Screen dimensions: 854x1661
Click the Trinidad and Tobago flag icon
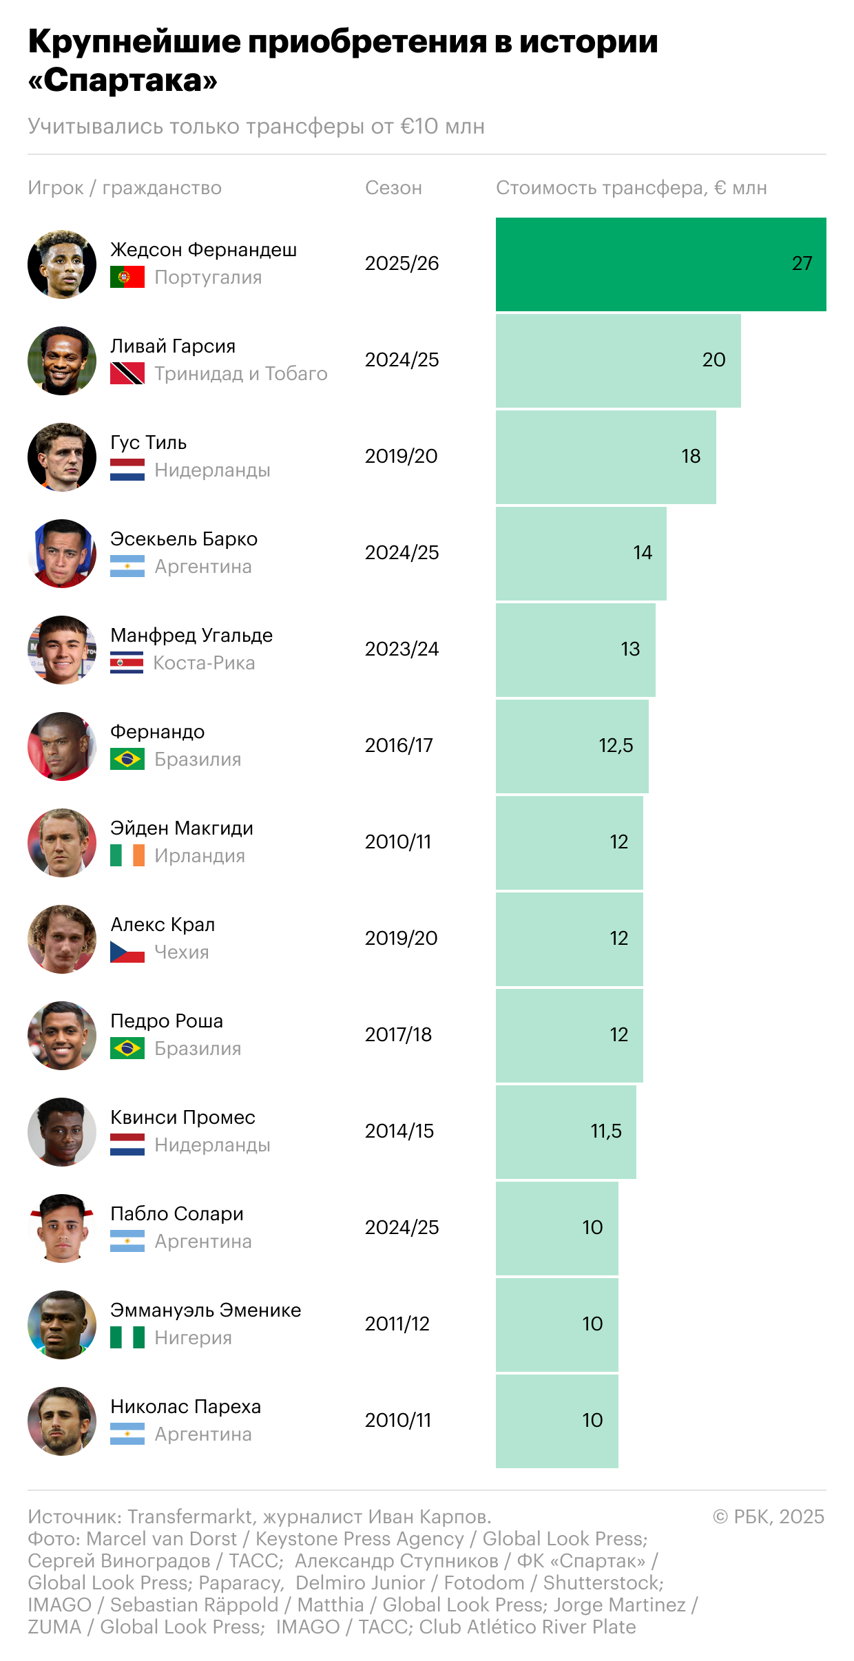point(127,374)
